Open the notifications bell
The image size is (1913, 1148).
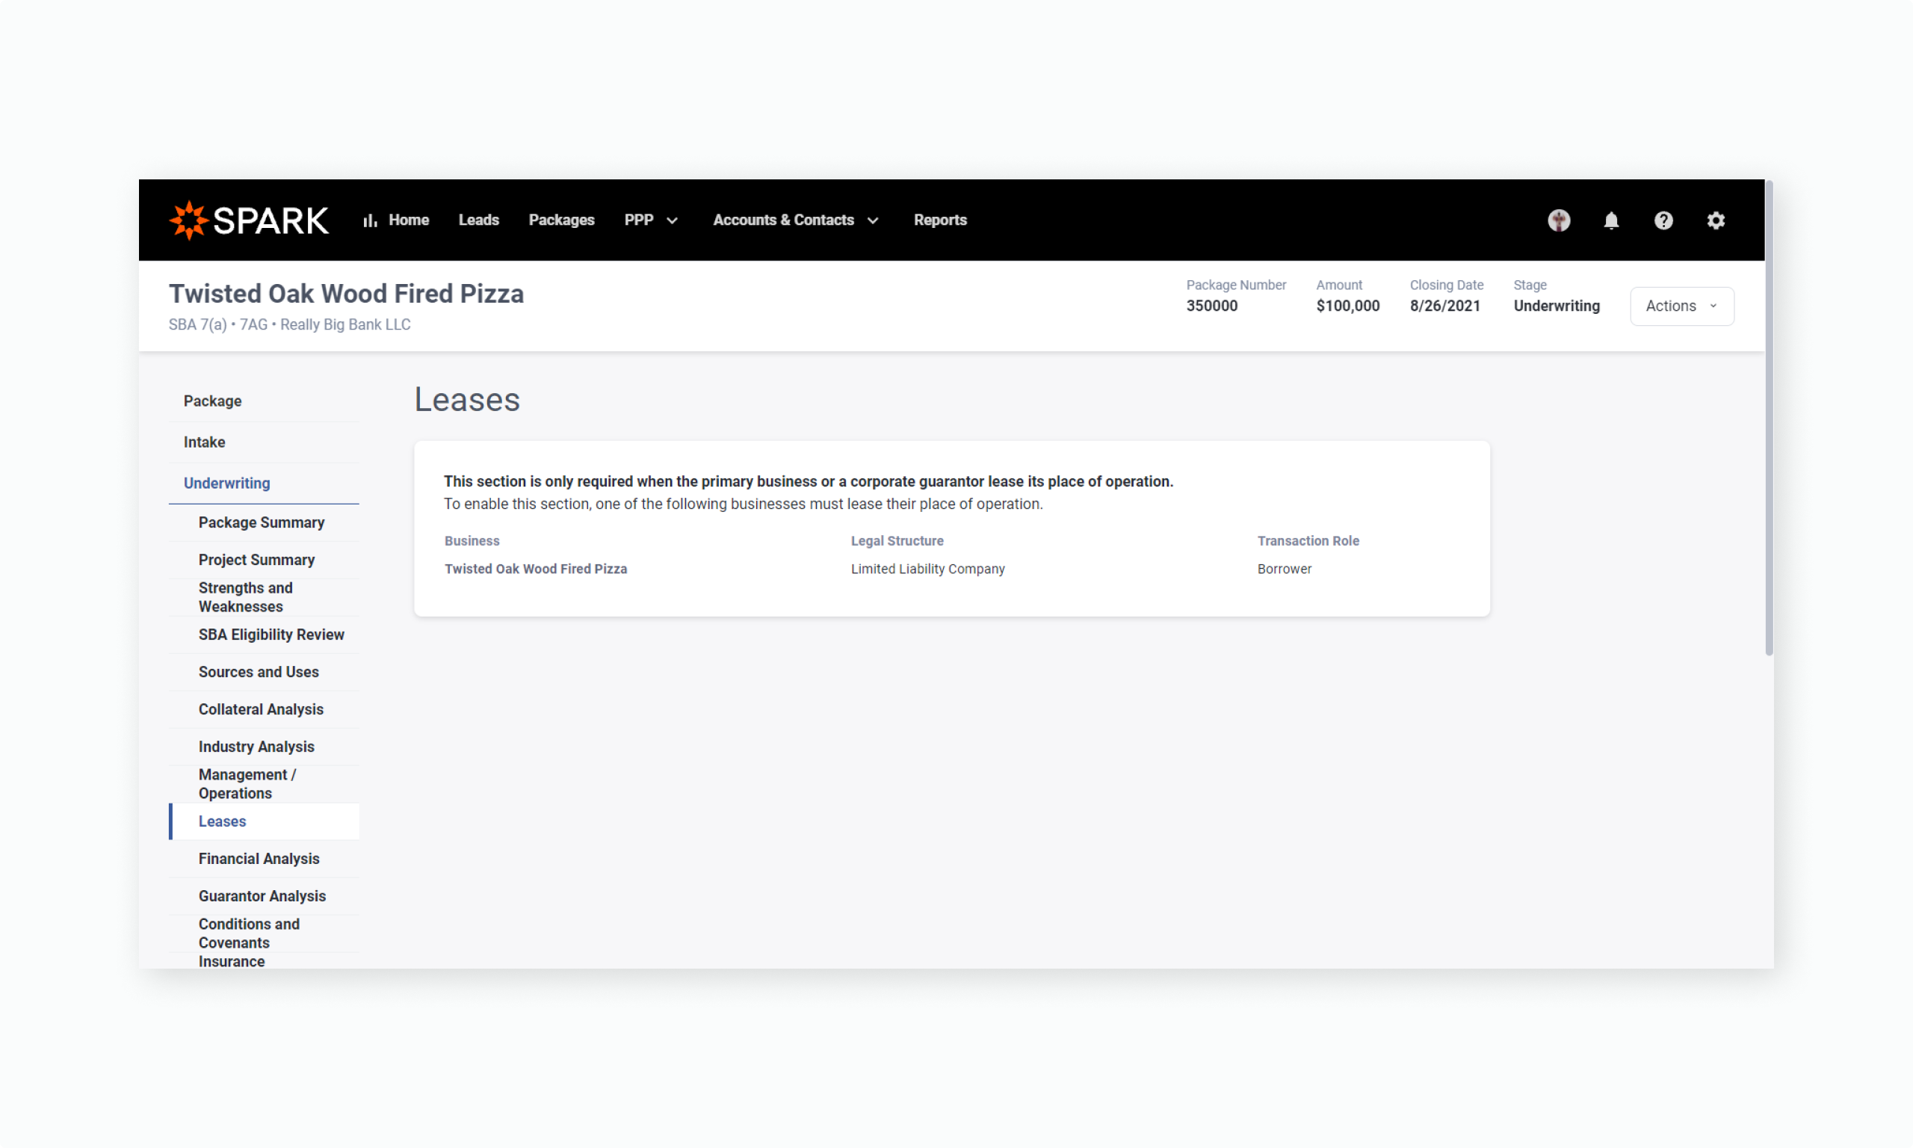(x=1610, y=220)
